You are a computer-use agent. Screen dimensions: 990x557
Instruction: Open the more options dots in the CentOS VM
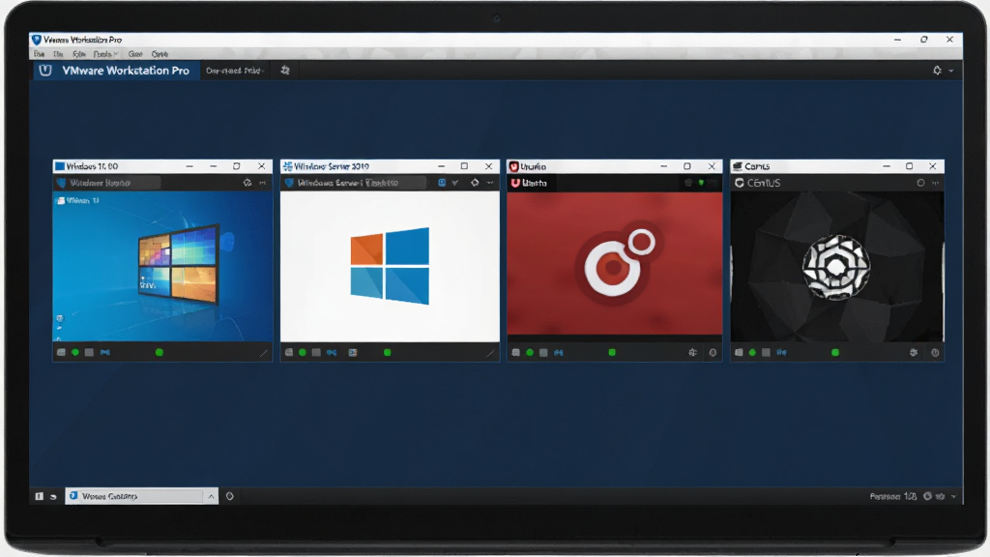(x=936, y=183)
